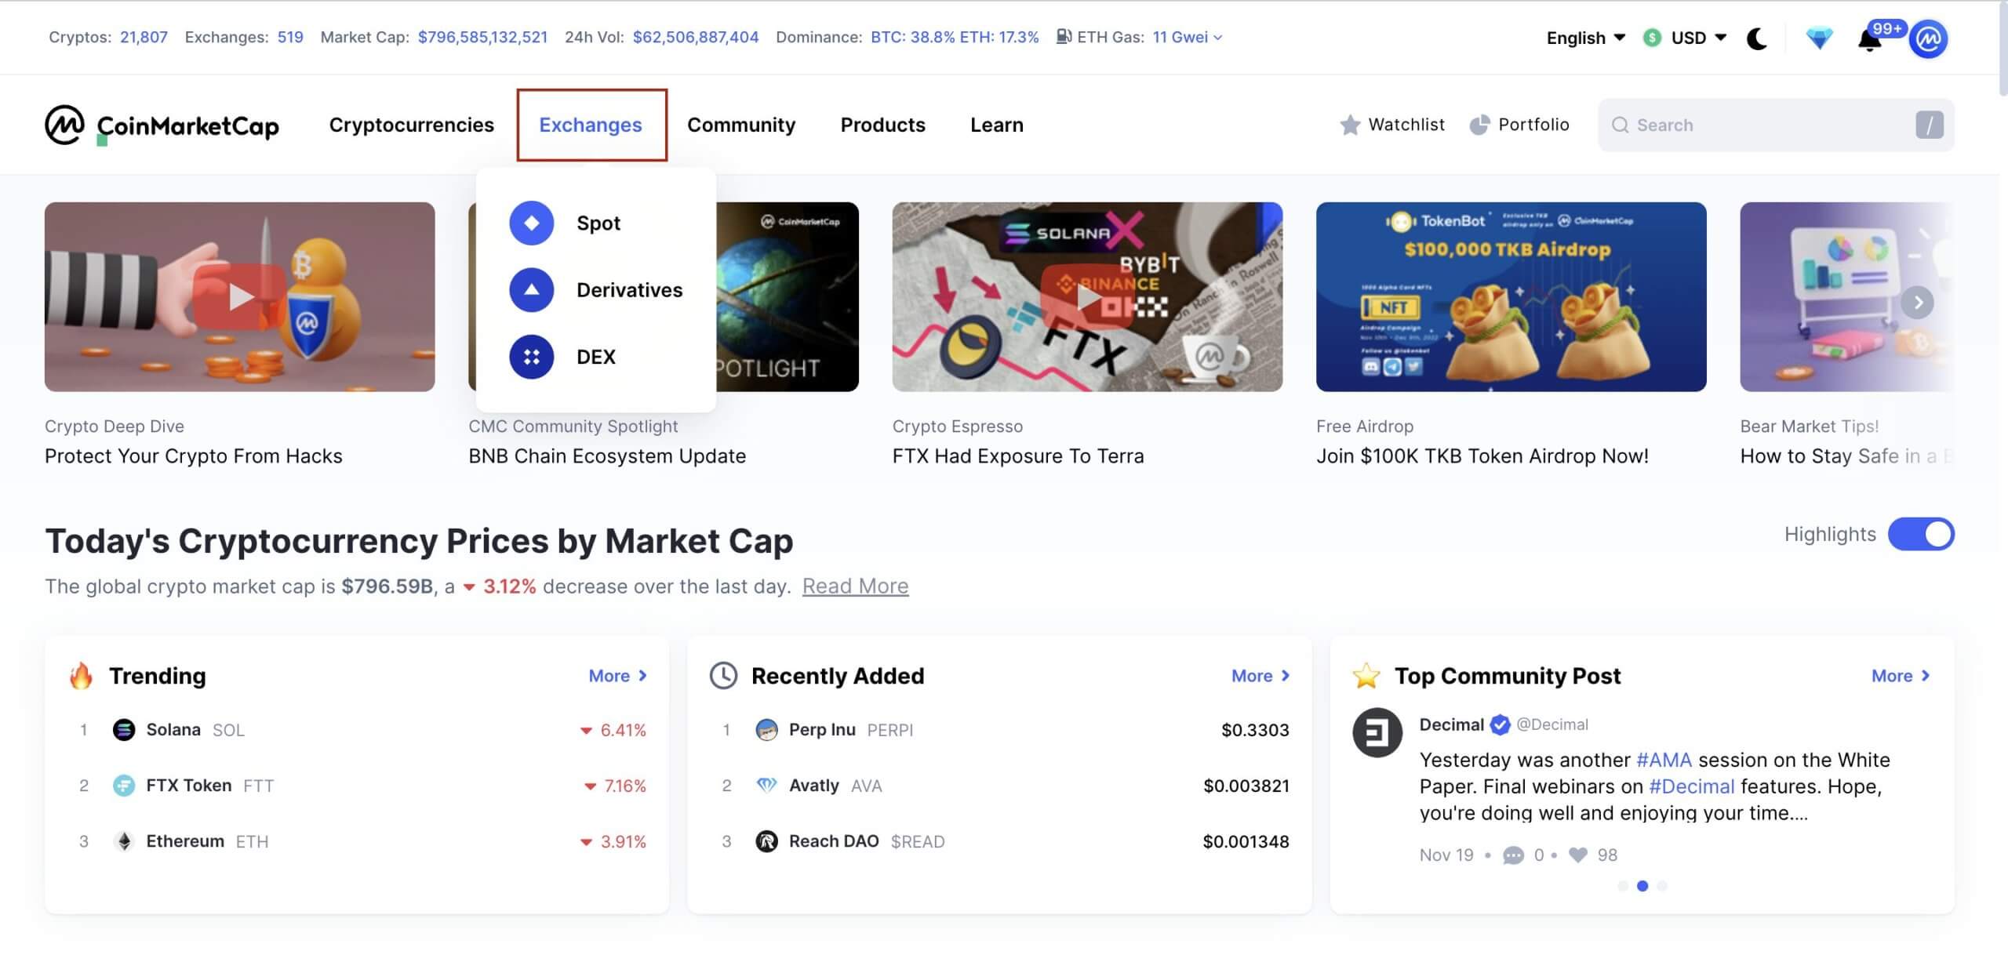Select the DEX exchange icon
The height and width of the screenshot is (962, 2008).
pyautogui.click(x=531, y=358)
